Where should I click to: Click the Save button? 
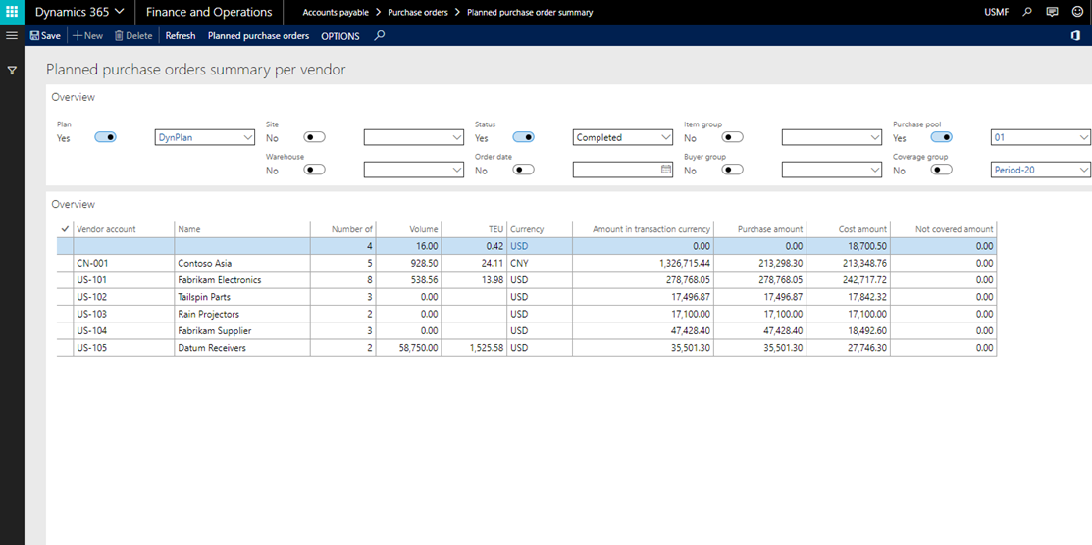pyautogui.click(x=45, y=36)
